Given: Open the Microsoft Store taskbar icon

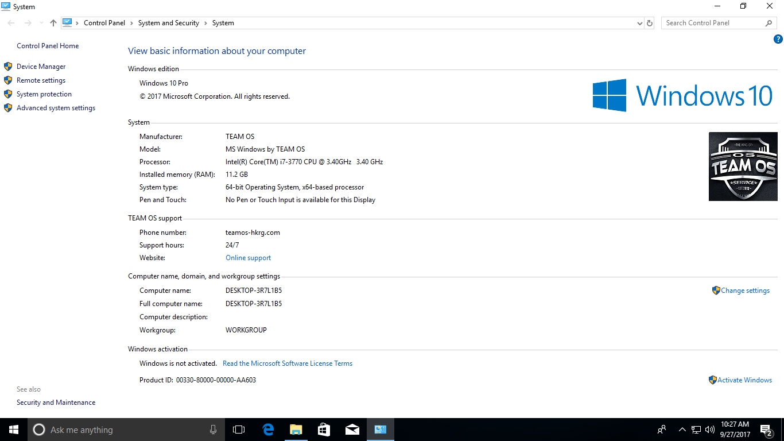Looking at the screenshot, I should click(324, 430).
